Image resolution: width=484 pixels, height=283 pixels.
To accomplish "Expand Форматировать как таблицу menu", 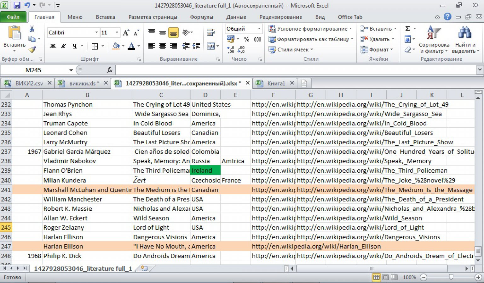I will click(x=310, y=39).
